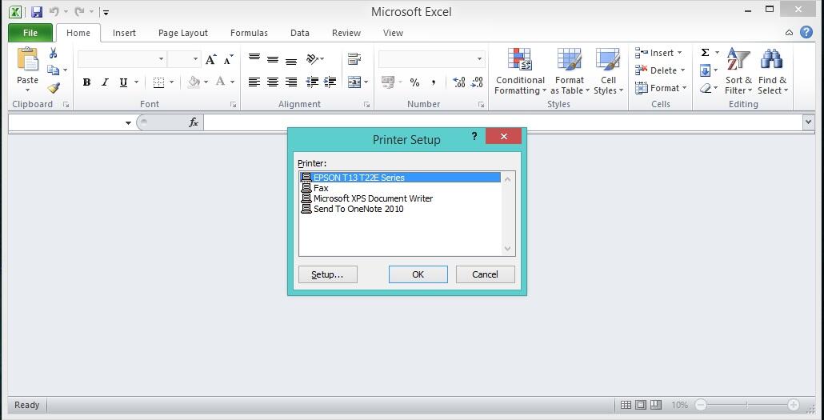Click Decrease Decimal icon
The image size is (824, 420).
[477, 82]
